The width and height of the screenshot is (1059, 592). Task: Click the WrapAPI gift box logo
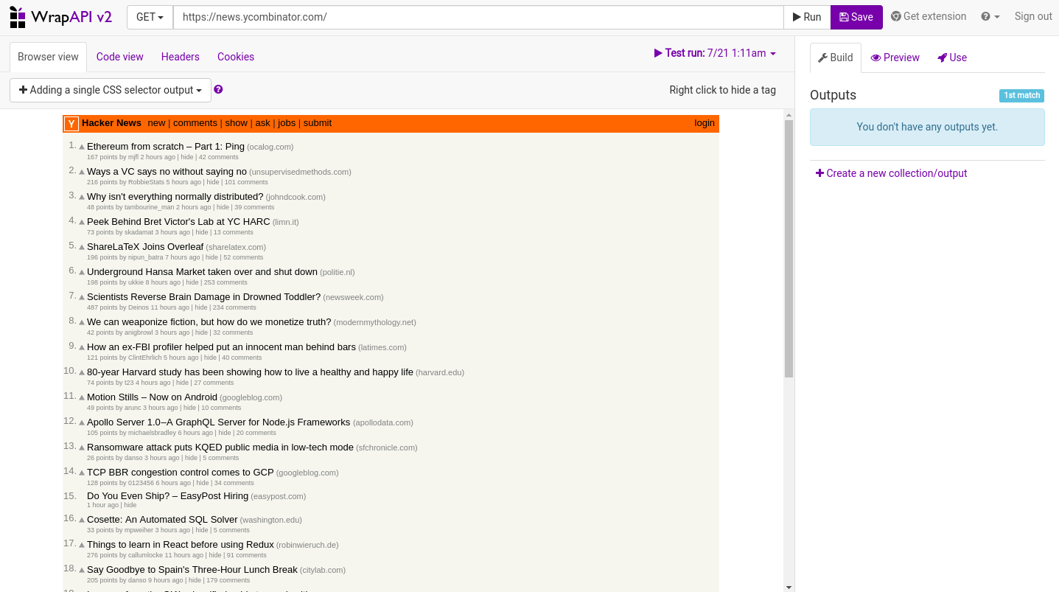click(18, 17)
